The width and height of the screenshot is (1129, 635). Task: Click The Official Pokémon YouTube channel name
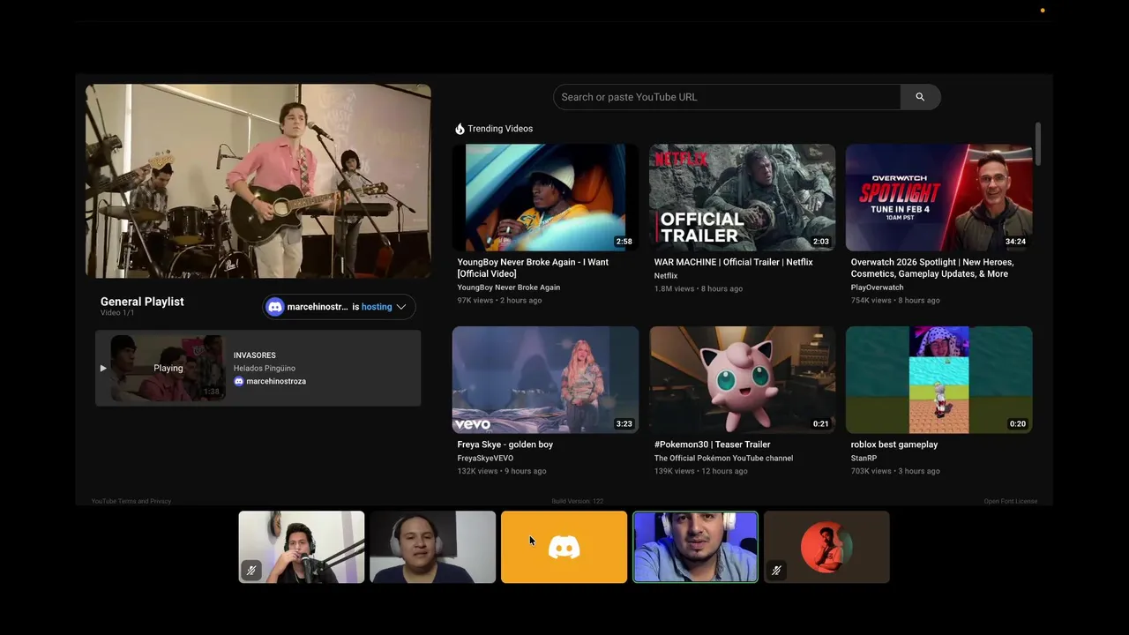(723, 459)
